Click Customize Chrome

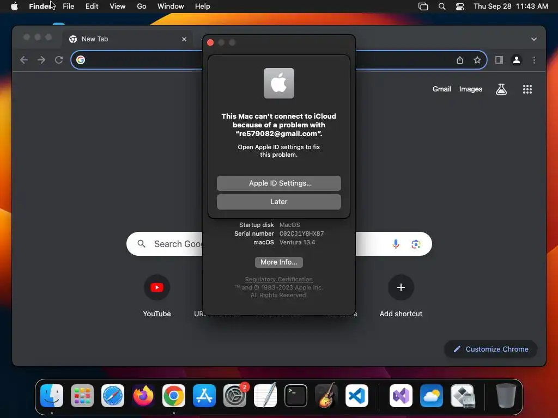point(491,349)
